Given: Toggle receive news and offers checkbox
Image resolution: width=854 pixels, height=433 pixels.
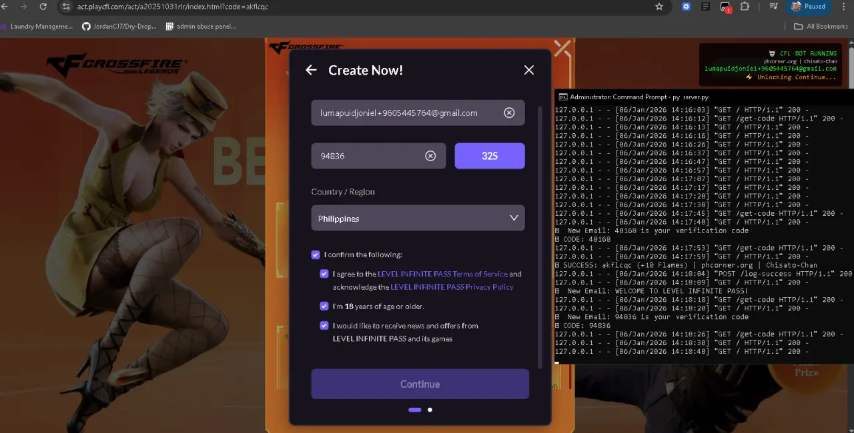Looking at the screenshot, I should (324, 326).
